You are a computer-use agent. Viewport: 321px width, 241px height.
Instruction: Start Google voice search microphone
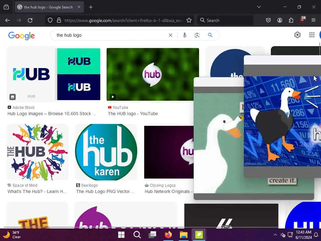point(184,35)
